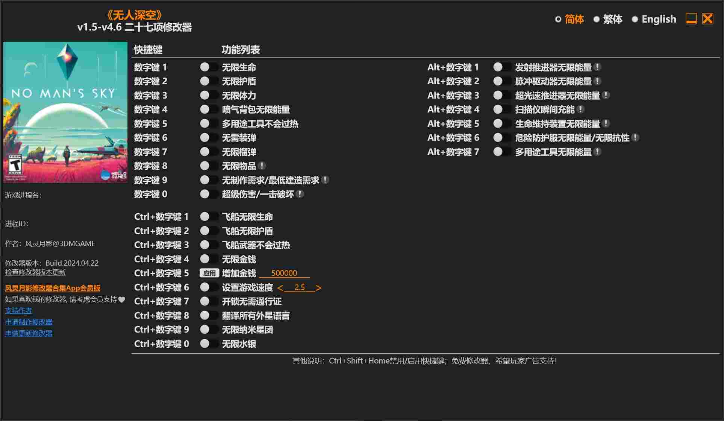The image size is (724, 421).
Task: Toggle 无制作需求/最低建造需求 switch
Action: [x=209, y=180]
